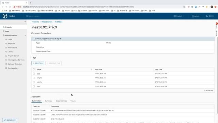The image size is (218, 123).
Task: Collapse the sidebar with double-chevron icon
Action: click(x=25, y=22)
